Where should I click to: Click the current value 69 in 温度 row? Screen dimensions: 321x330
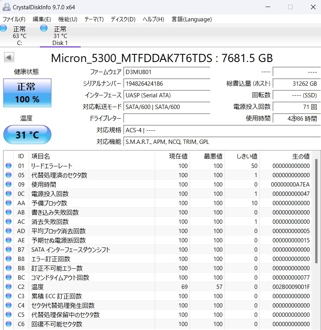[184, 287]
